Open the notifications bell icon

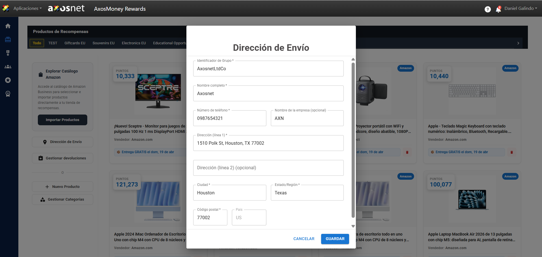pos(498,9)
